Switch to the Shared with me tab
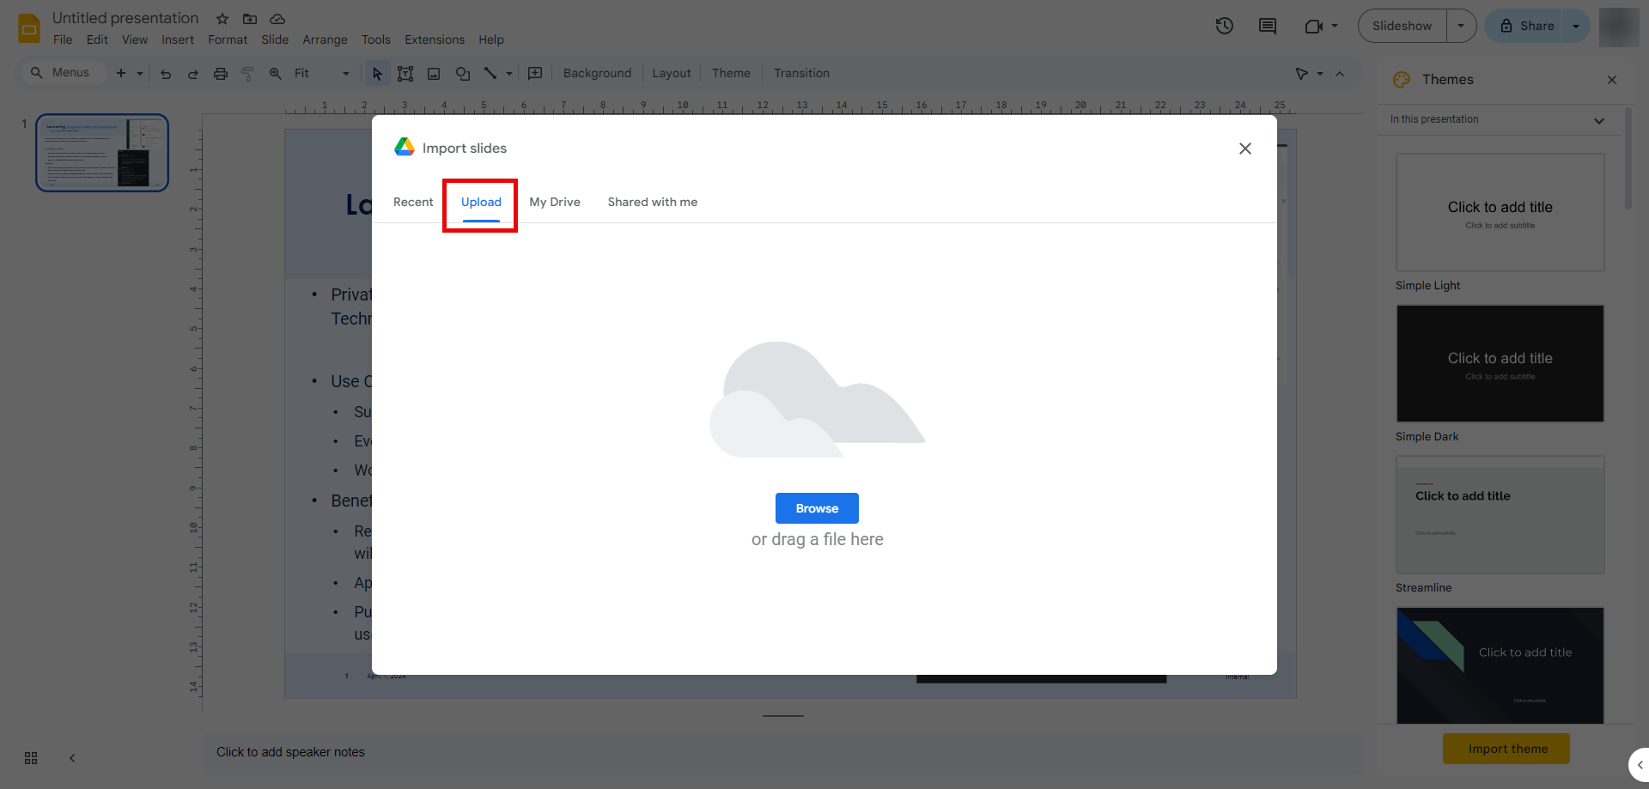Screen dimensions: 1649x789 coord(652,202)
